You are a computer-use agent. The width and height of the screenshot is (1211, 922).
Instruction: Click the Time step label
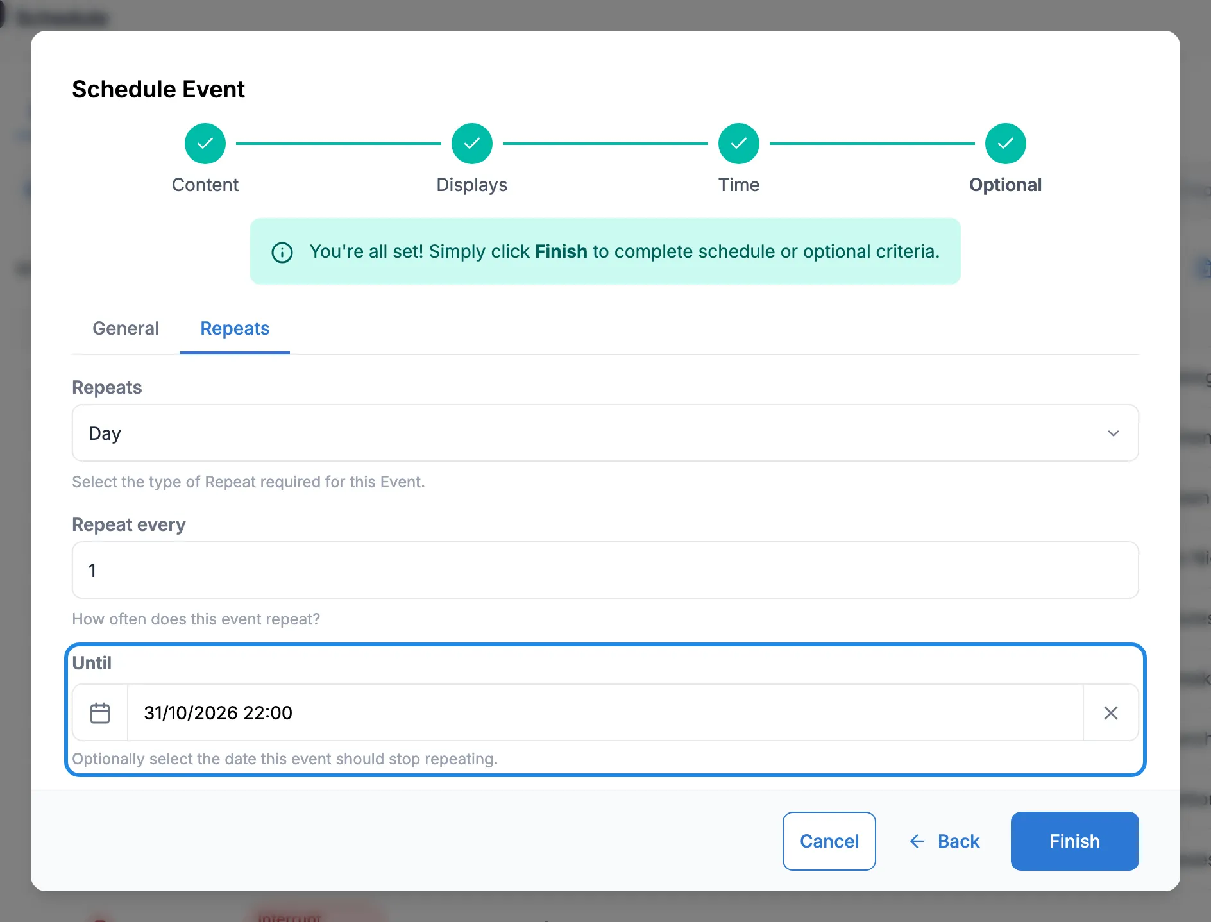click(739, 185)
